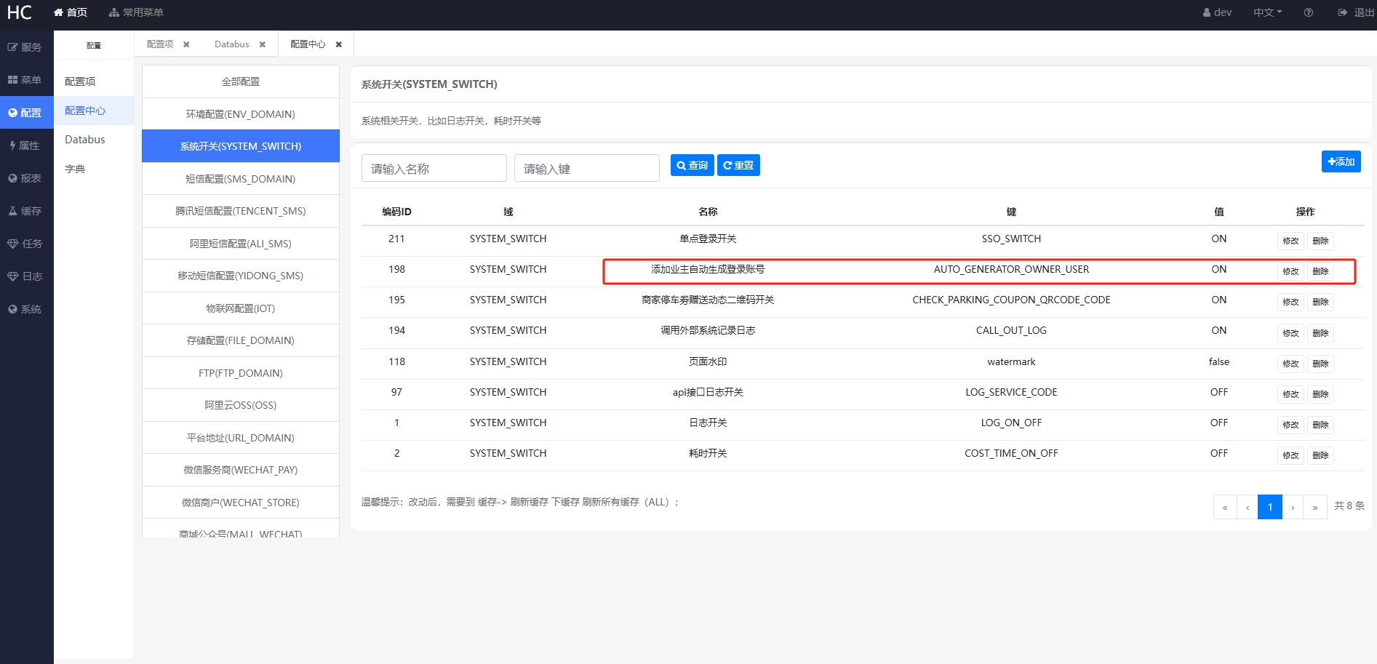Select 存储配置(FILE_DOMAIN) in the list
This screenshot has height=664, width=1377.
pos(241,340)
